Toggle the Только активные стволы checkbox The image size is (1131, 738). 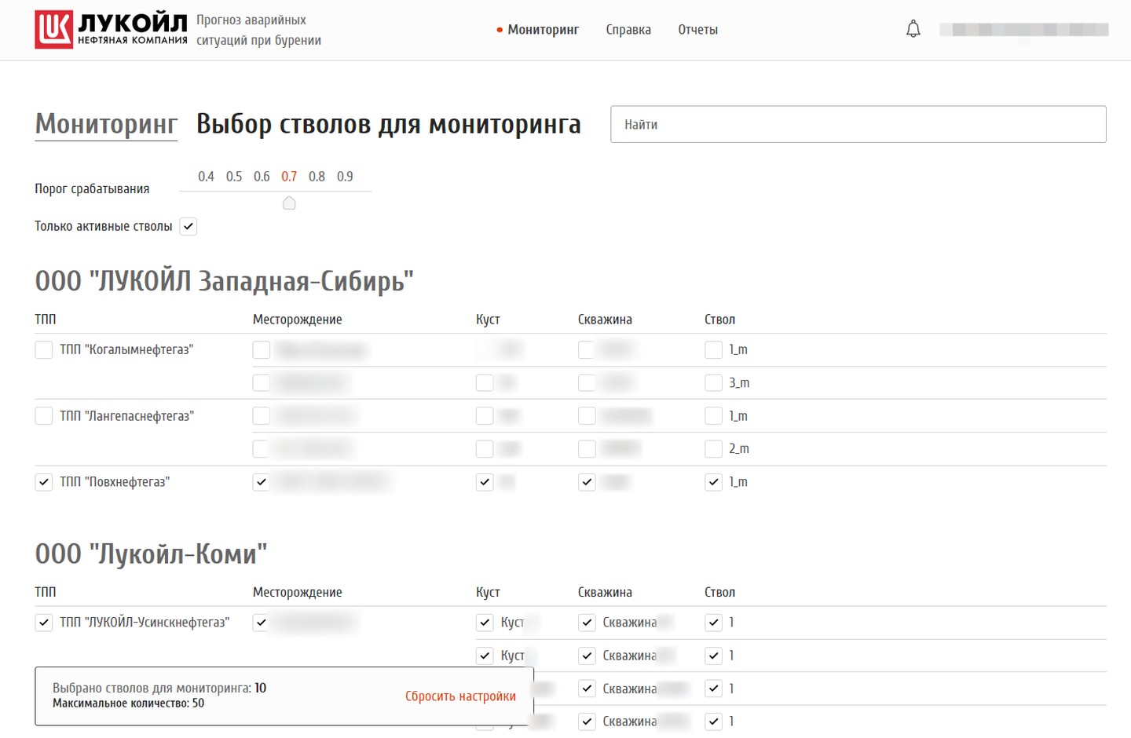(188, 226)
